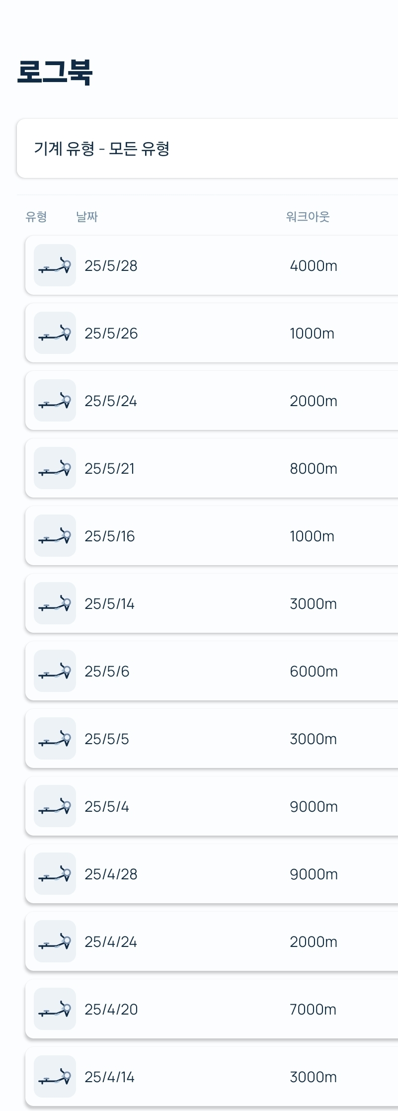Open the 25/5/14 workout entry
This screenshot has height=1111, width=398.
212,603
